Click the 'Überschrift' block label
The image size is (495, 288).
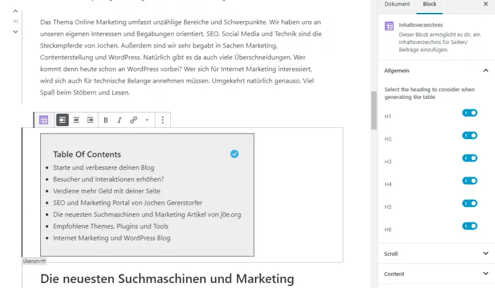[34, 261]
